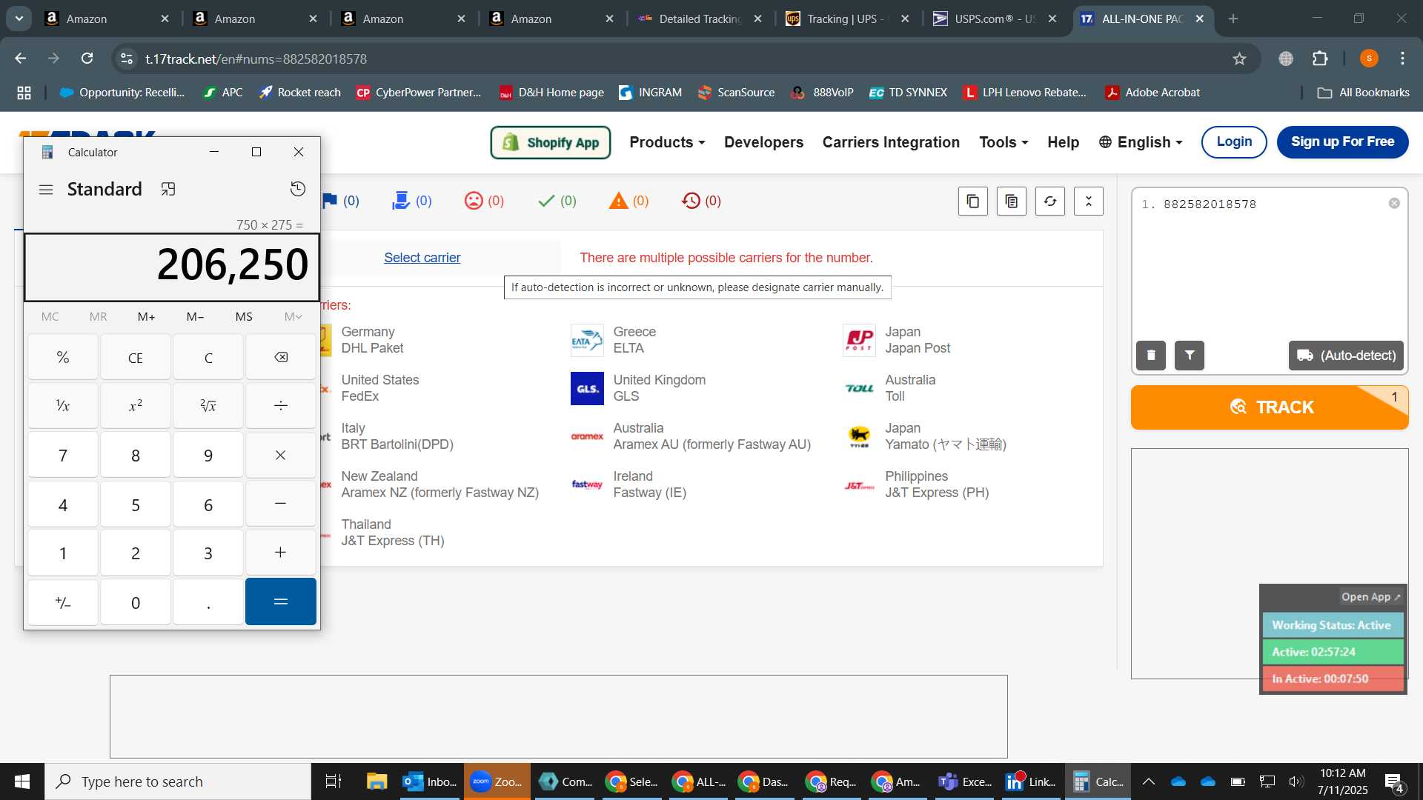Image resolution: width=1423 pixels, height=800 pixels.
Task: Click Calculator multiply key
Action: point(281,456)
